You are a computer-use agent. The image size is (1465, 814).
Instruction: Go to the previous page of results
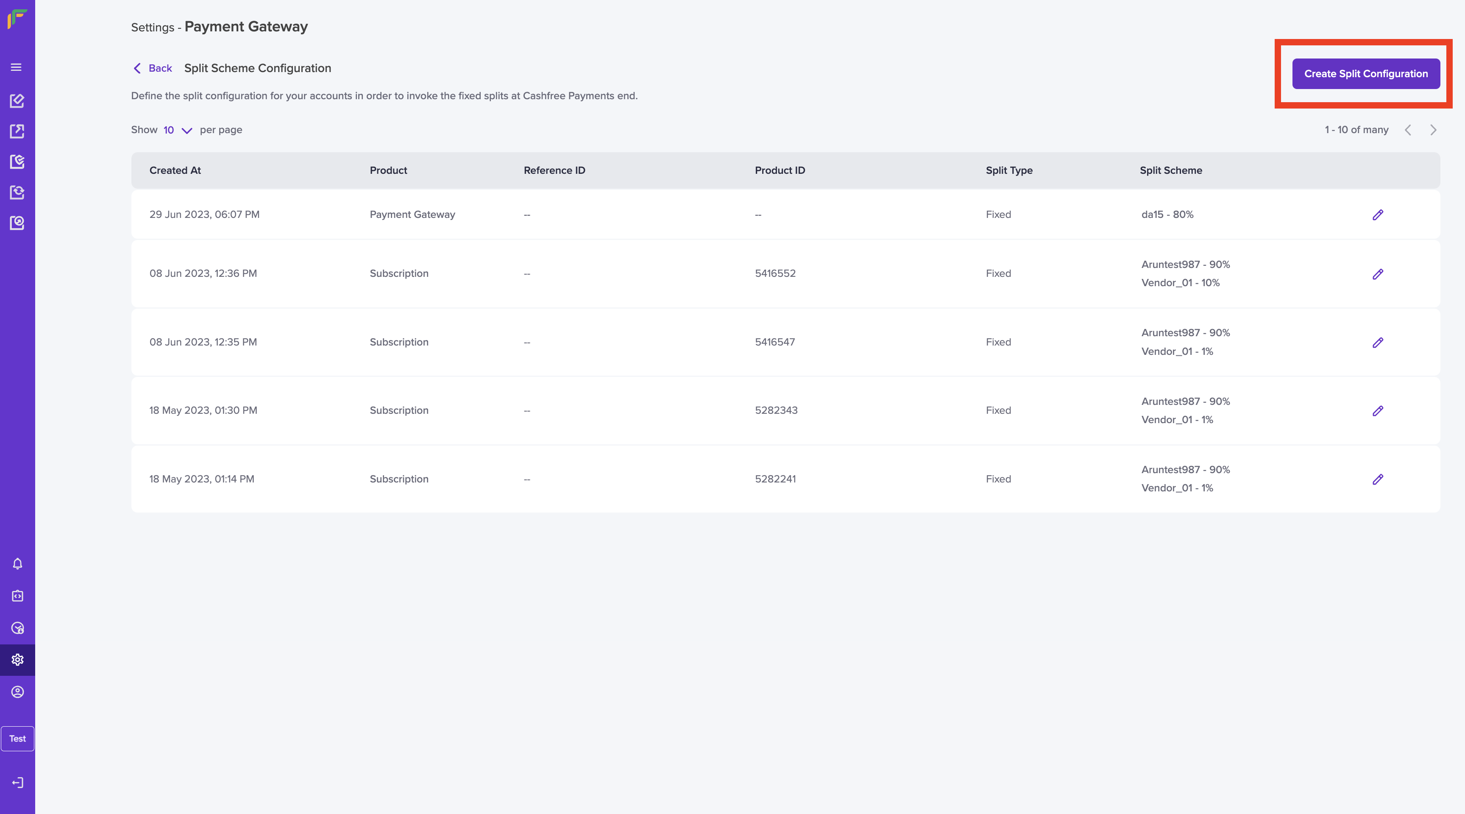1408,130
